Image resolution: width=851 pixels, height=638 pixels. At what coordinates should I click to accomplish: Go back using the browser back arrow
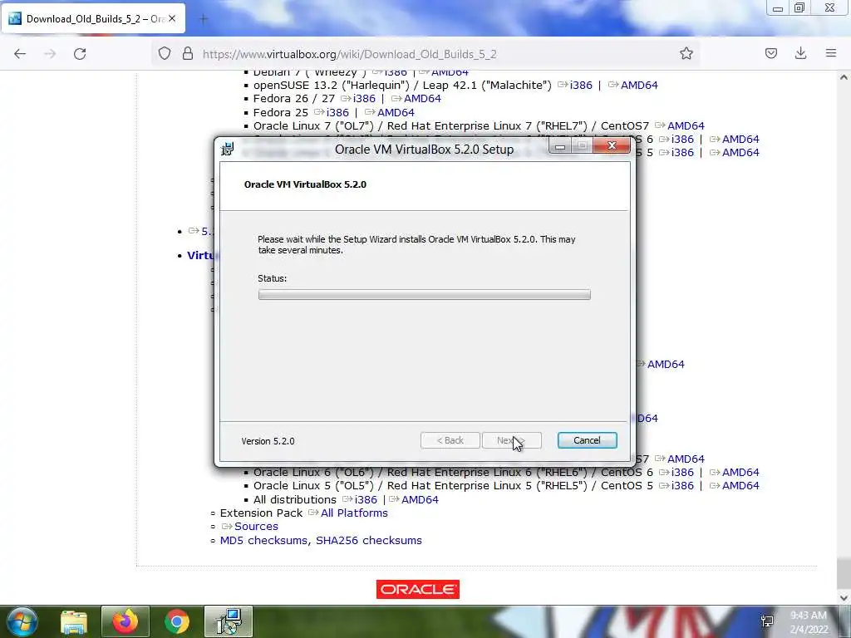click(x=20, y=54)
